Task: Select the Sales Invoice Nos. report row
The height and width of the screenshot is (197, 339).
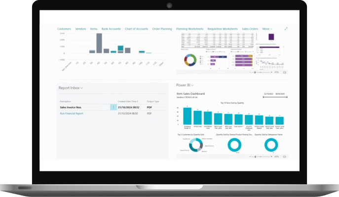Action: pyautogui.click(x=112, y=107)
